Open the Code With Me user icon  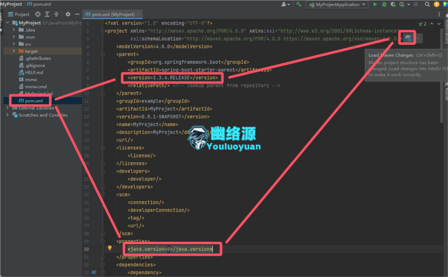[x=285, y=4]
